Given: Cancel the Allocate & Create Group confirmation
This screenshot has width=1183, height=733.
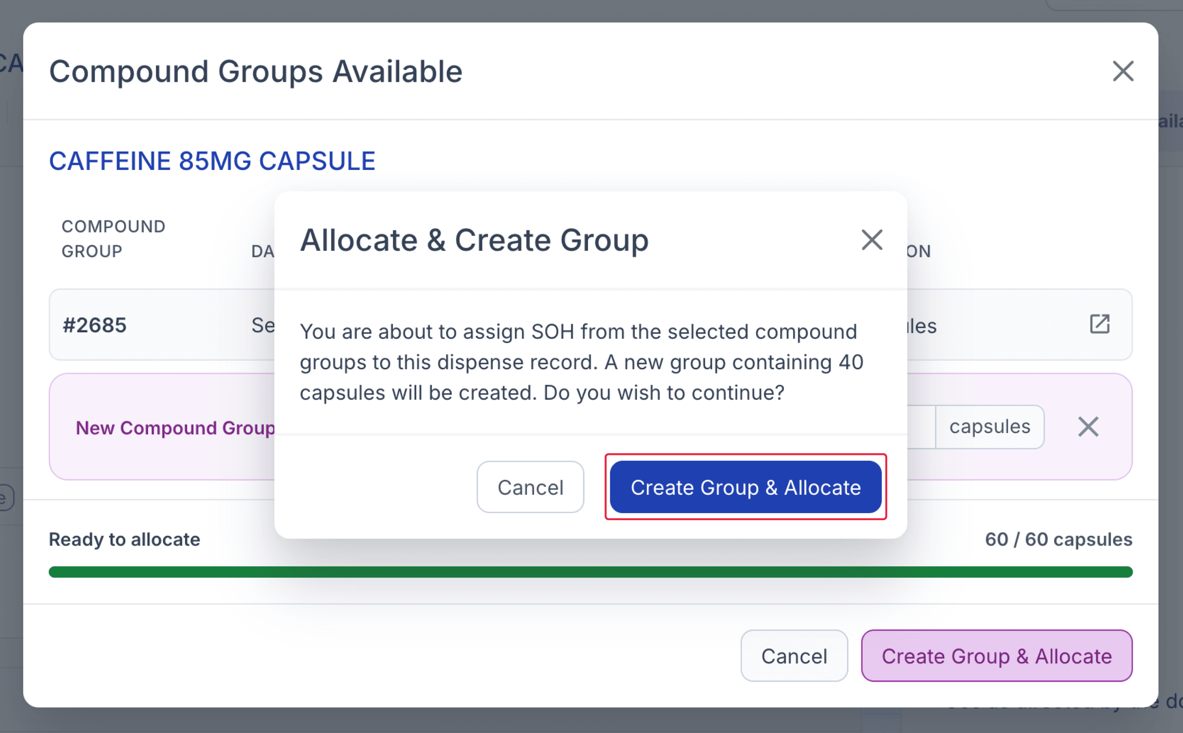Looking at the screenshot, I should click(x=530, y=487).
